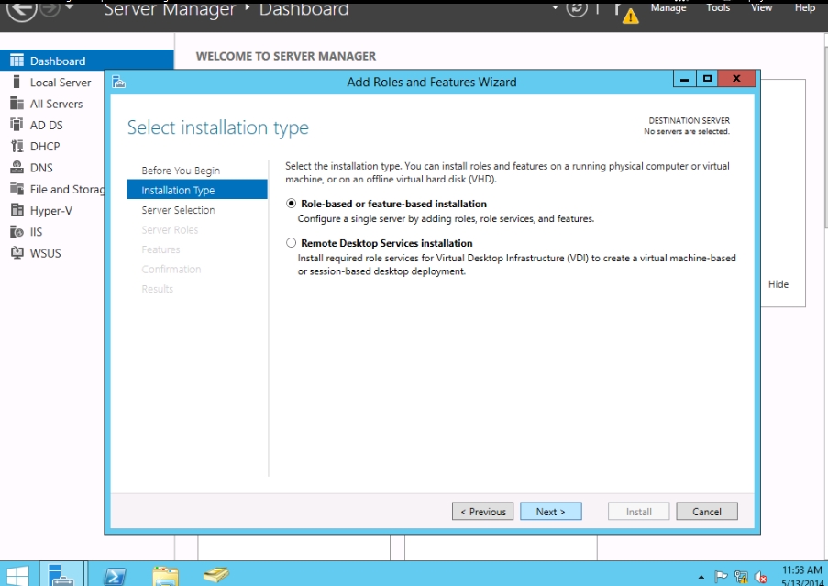Expand the navigation history dropdown arrow
Viewport: 828px width, 586px height.
[69, 7]
